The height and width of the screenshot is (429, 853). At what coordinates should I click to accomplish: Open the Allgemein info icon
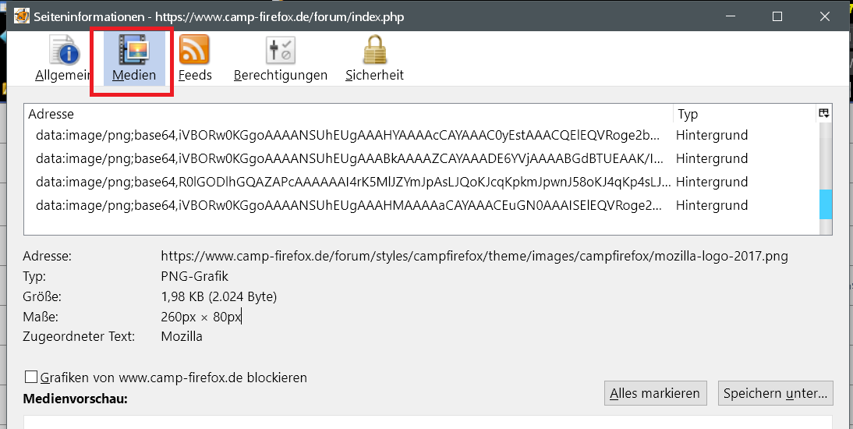coord(65,51)
